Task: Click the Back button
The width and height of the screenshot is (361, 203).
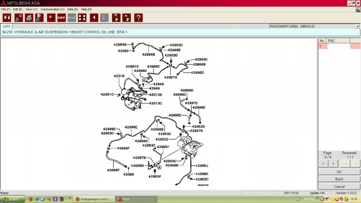Action: [x=339, y=179]
